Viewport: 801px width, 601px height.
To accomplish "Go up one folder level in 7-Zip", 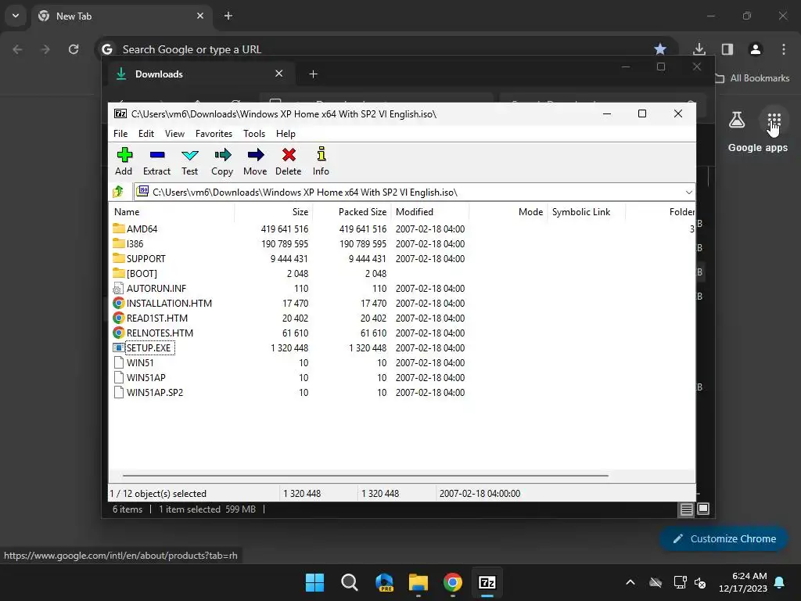I will point(118,192).
